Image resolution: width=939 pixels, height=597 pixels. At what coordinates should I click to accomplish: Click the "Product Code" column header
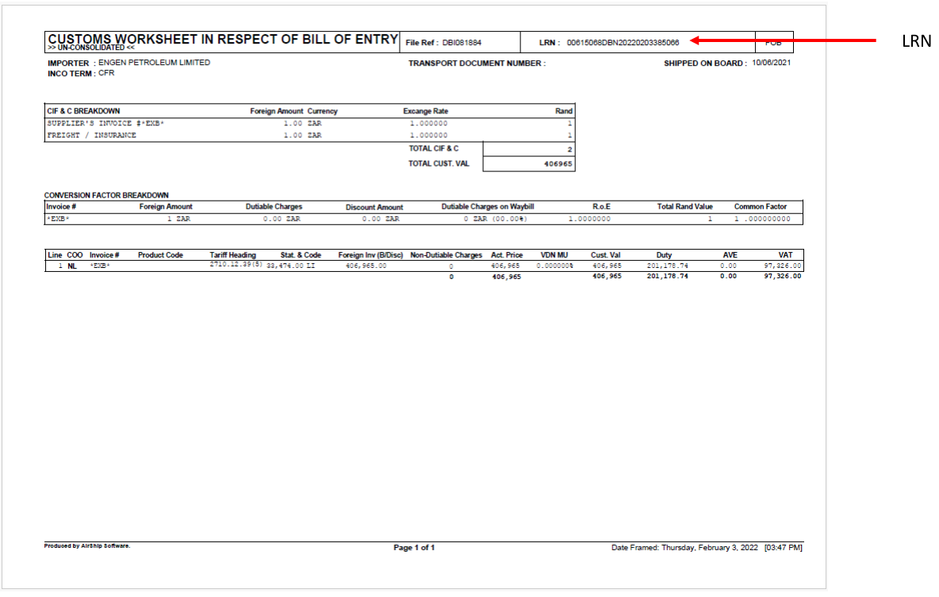point(160,255)
